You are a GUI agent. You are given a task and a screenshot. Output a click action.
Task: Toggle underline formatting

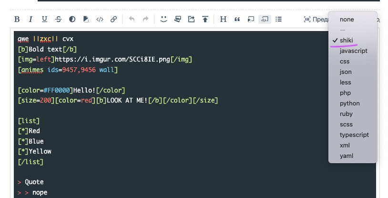(x=44, y=20)
